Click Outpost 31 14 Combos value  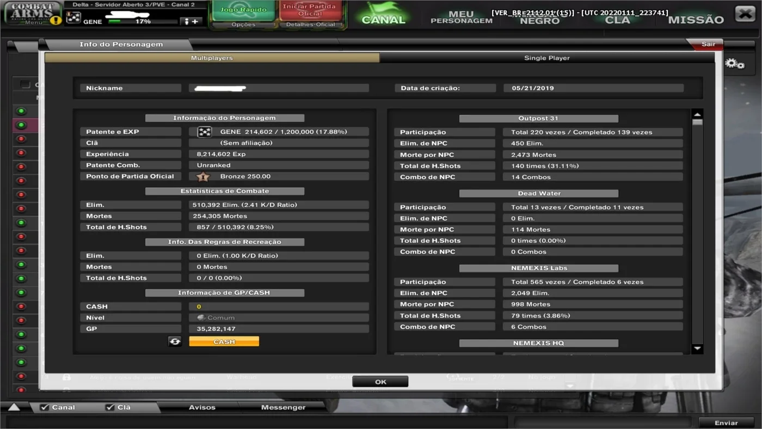[x=593, y=177]
